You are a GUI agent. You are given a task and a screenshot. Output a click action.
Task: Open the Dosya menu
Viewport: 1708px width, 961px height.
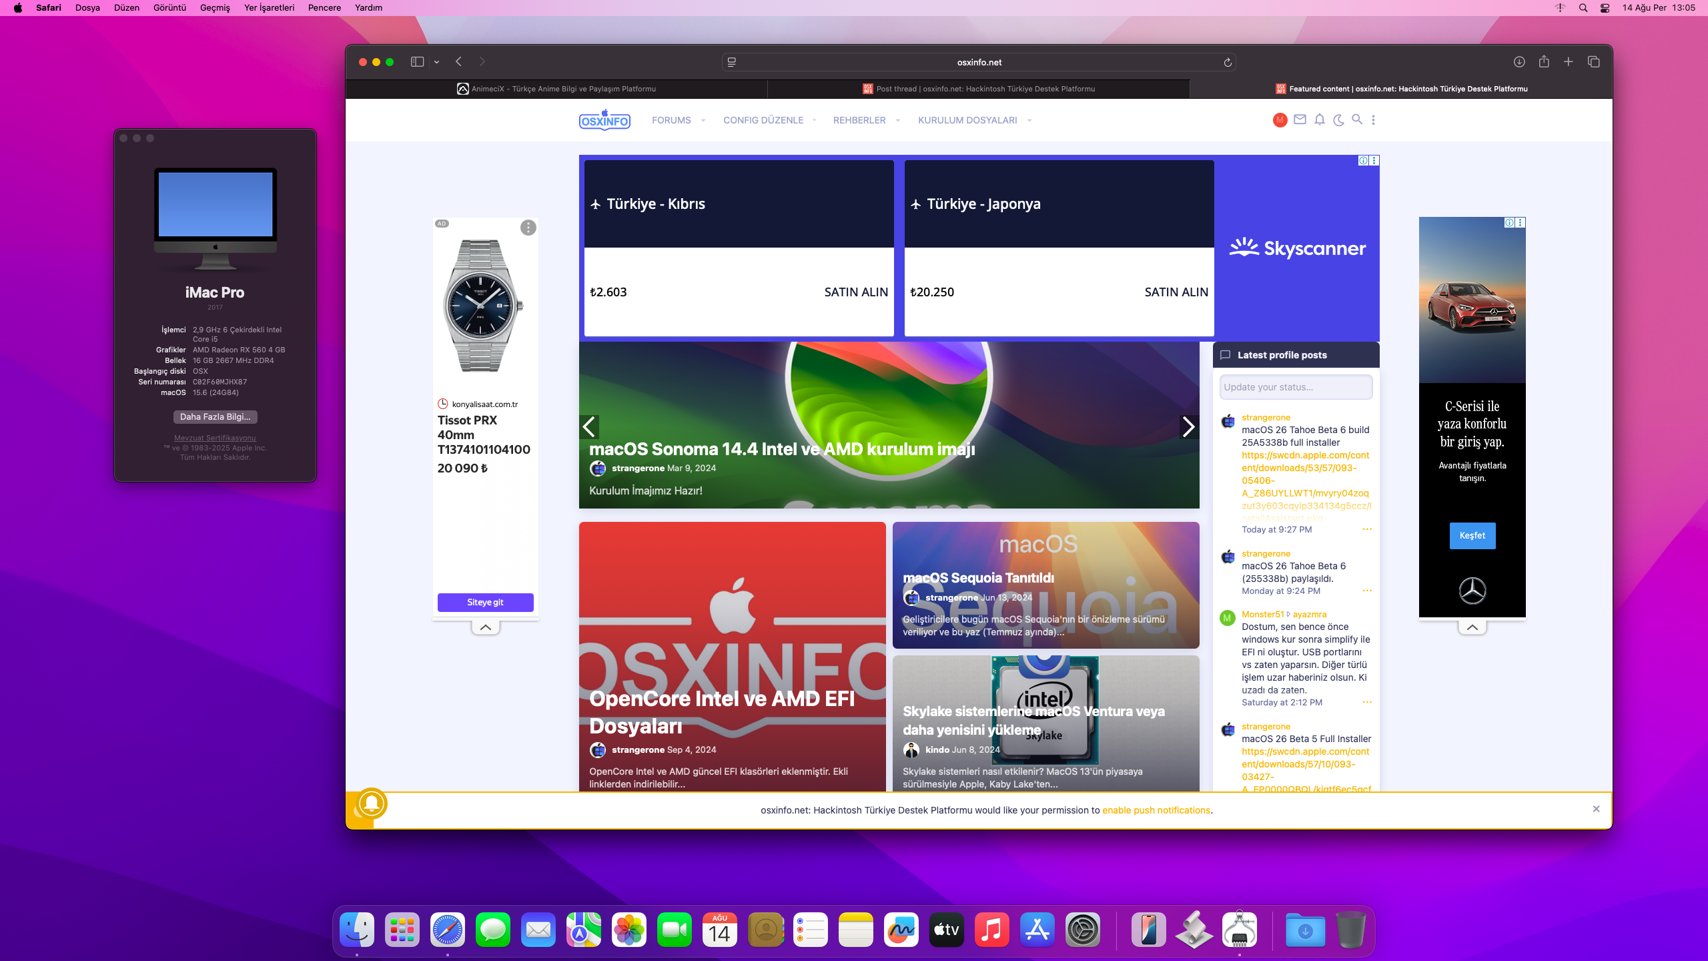tap(87, 8)
